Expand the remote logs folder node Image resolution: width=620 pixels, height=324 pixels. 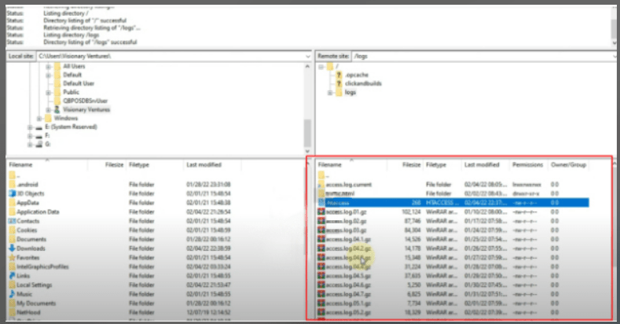[x=330, y=93]
